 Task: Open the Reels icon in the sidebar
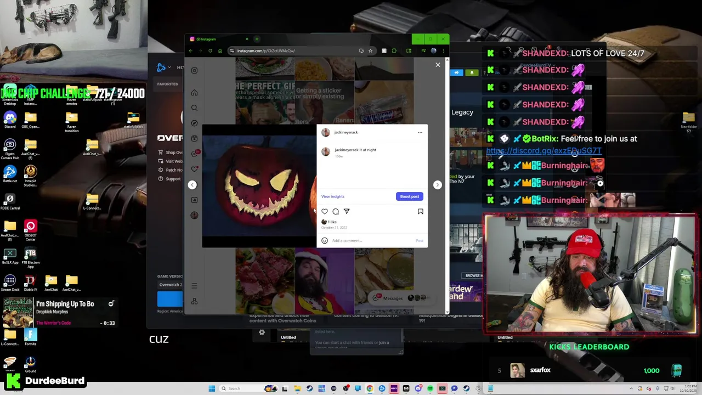pos(194,138)
